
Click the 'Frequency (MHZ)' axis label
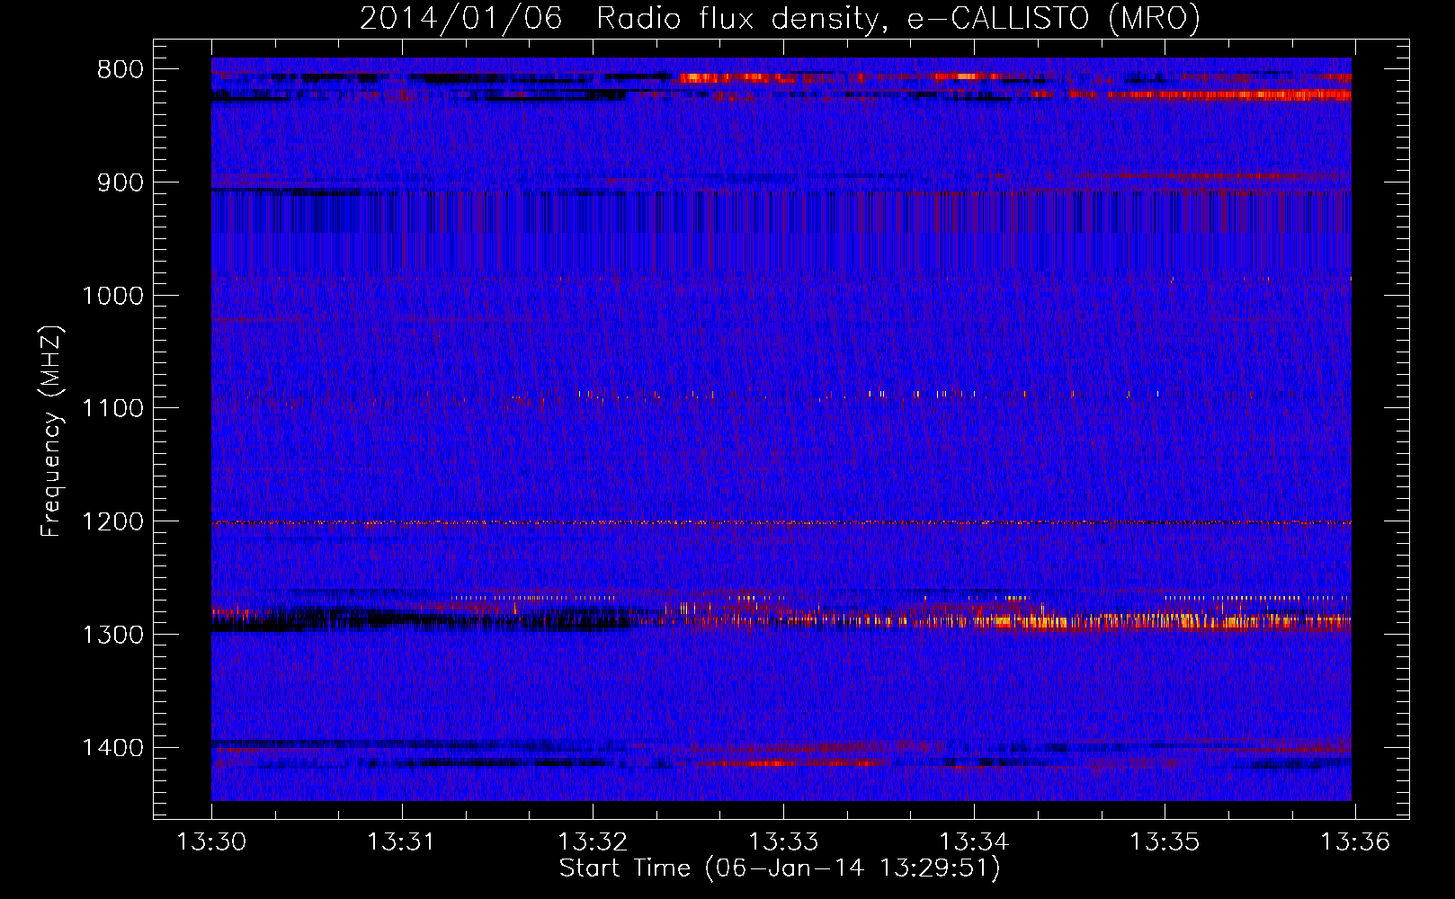(51, 432)
